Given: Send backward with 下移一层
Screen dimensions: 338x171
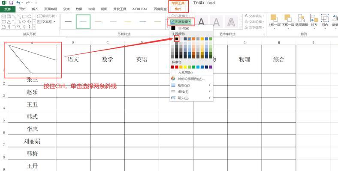Looking at the screenshot, I should pyautogui.click(x=288, y=21).
